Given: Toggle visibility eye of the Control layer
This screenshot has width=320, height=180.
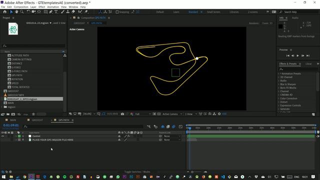Looking at the screenshot, I should [x=2, y=136].
